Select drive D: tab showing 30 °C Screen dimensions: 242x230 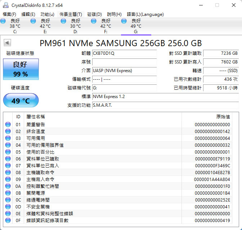coord(75,26)
